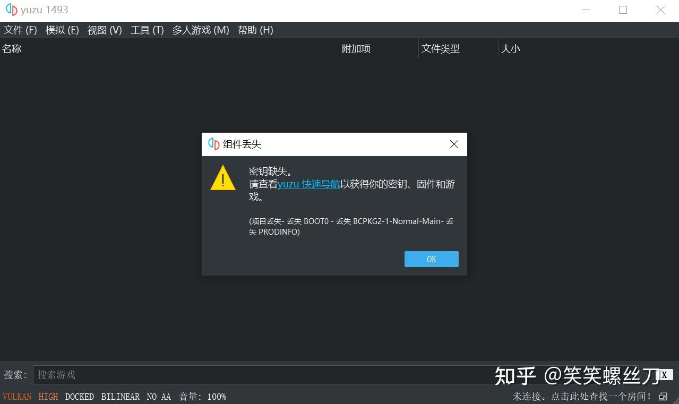Open the 多人游戏 (M) menu

point(201,30)
